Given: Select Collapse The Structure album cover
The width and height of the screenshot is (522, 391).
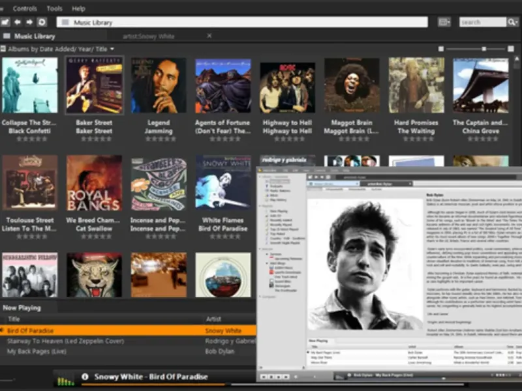Looking at the screenshot, I should click(29, 85).
